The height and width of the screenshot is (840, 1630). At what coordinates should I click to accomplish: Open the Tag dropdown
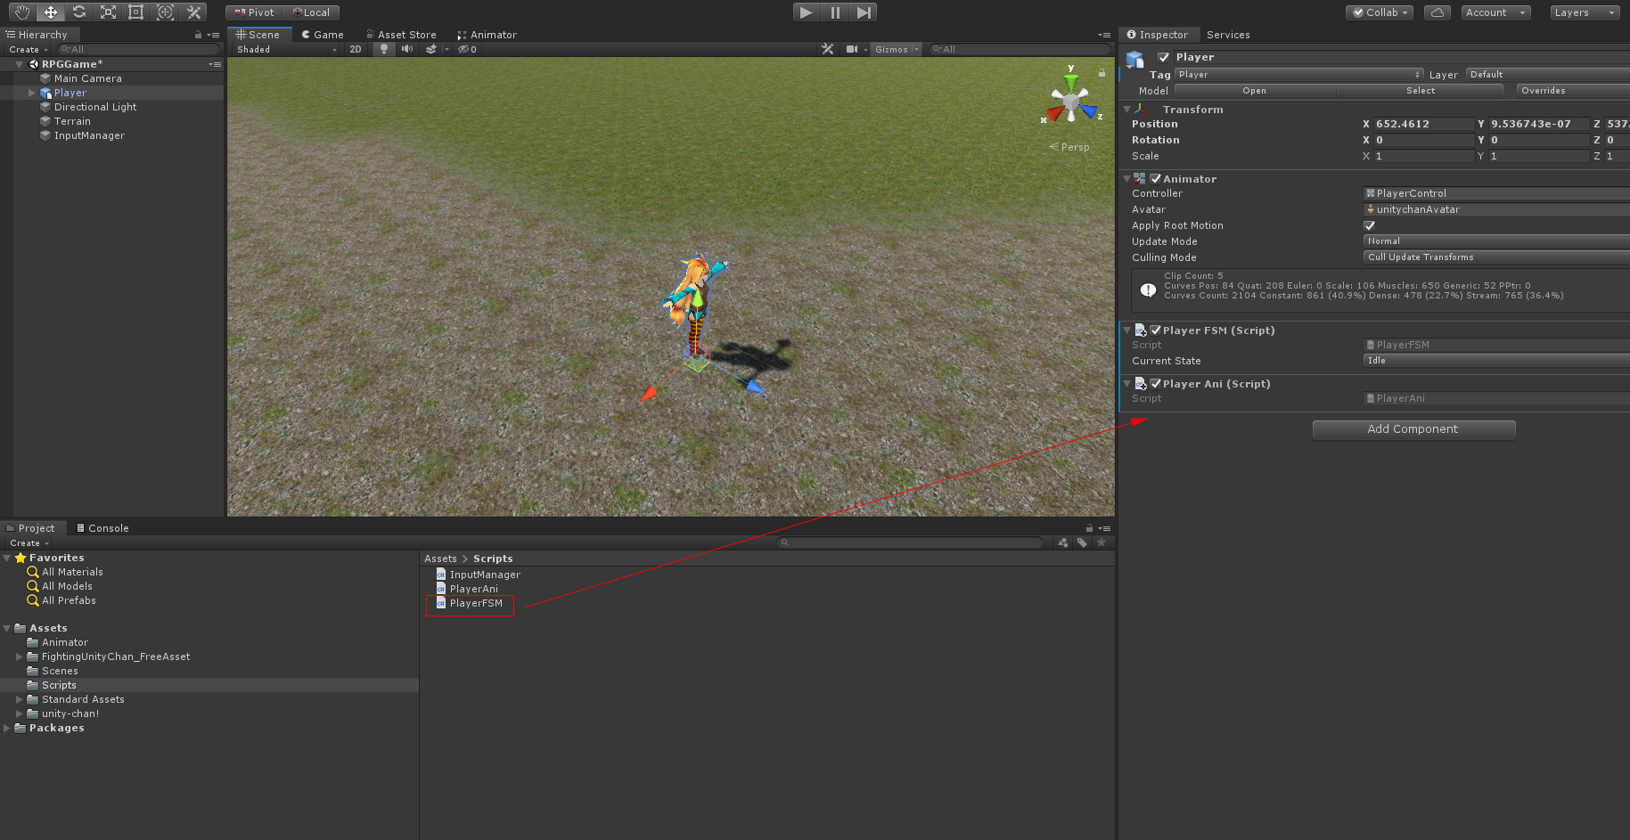point(1299,75)
